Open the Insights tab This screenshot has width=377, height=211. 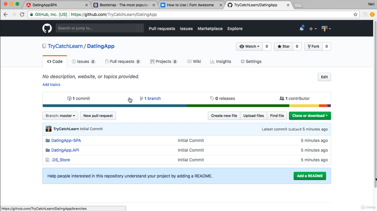point(221,61)
